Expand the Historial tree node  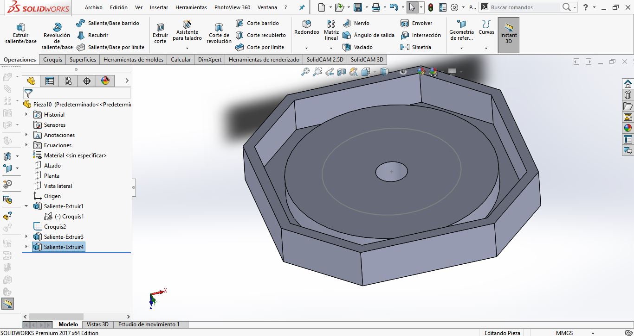click(x=26, y=115)
